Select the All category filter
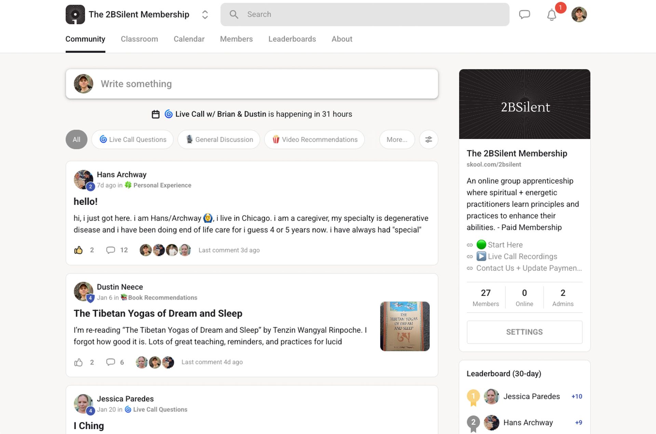The image size is (656, 434). 77,139
